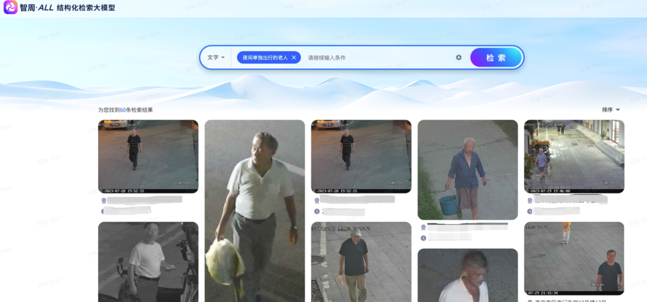Screen dimensions: 647x302
Task: Remove the 夜间单独出行的老人 tag
Action: (x=294, y=58)
